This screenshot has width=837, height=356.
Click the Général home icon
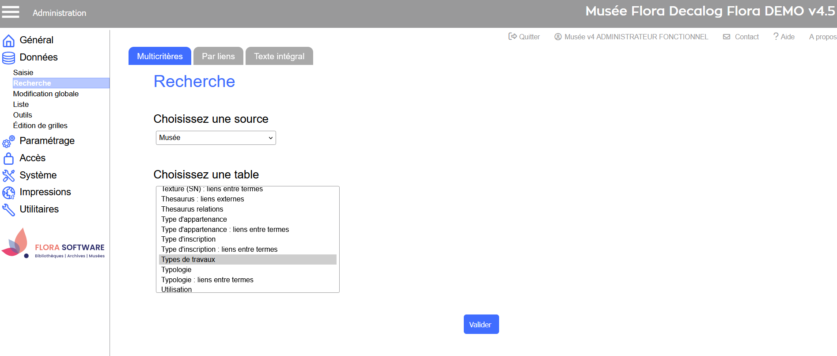point(8,41)
